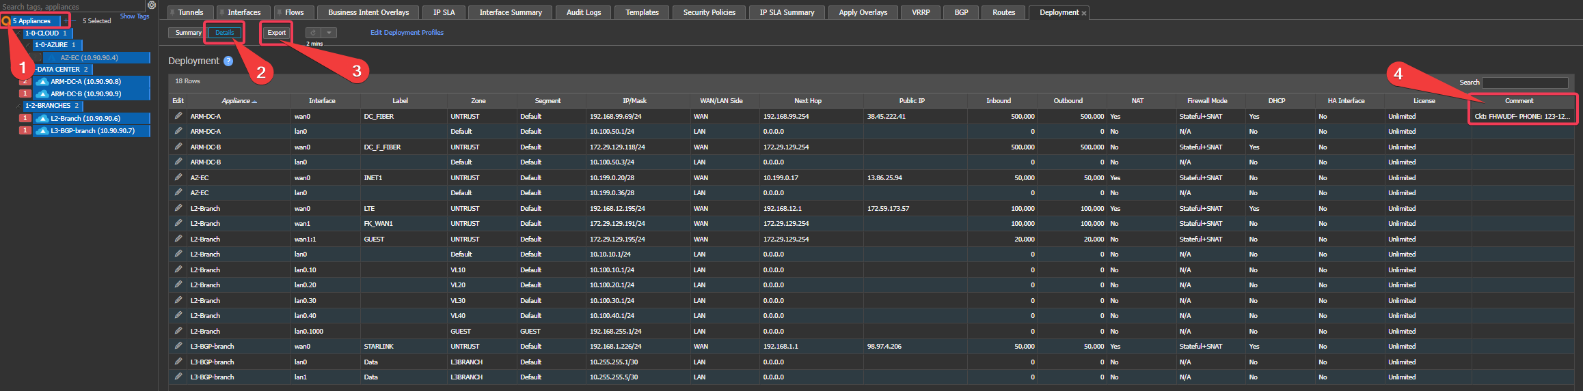Open Edit Deployment Profiles link
This screenshot has height=391, width=1583.
pos(407,33)
